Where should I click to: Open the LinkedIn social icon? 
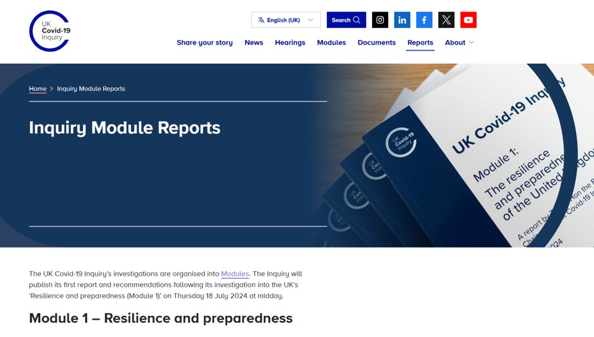tap(402, 20)
